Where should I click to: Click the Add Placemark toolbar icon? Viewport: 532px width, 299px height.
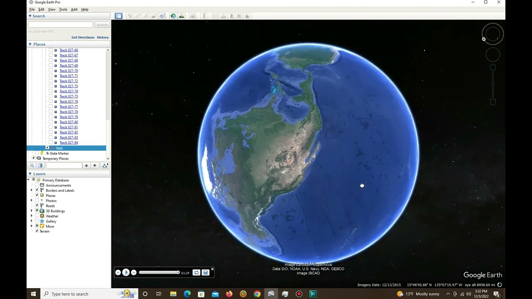130,16
